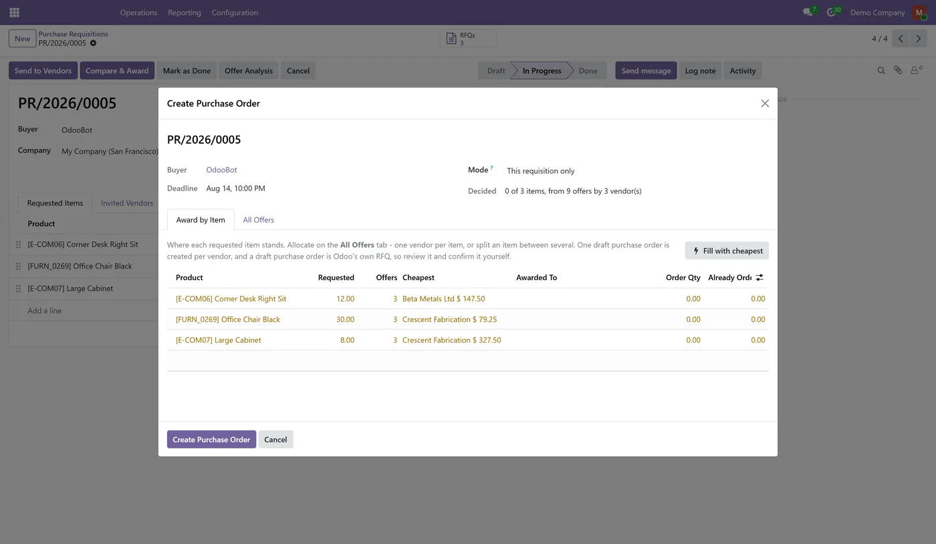Click the Create Purchase Order button

[x=211, y=439]
